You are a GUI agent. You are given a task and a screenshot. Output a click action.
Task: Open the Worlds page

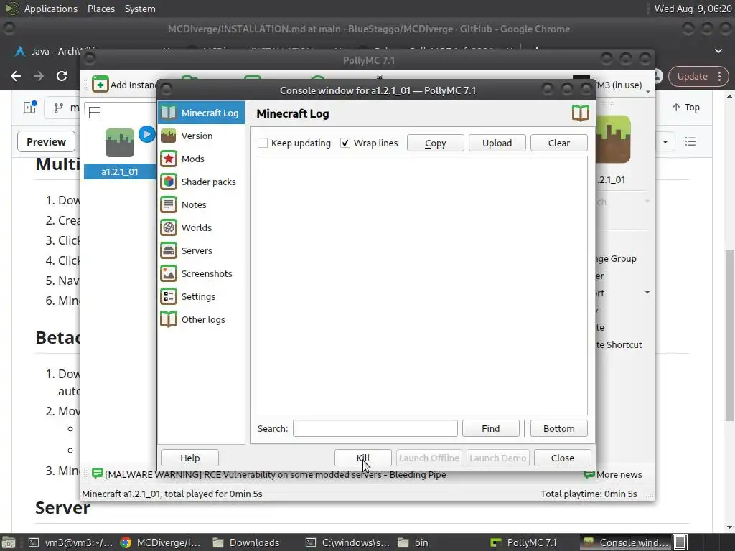tap(201, 227)
